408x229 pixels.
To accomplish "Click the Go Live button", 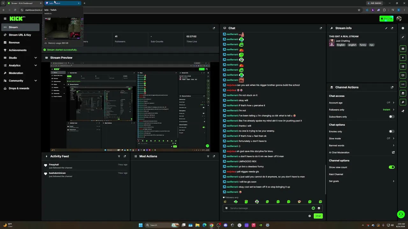I will pos(386,18).
